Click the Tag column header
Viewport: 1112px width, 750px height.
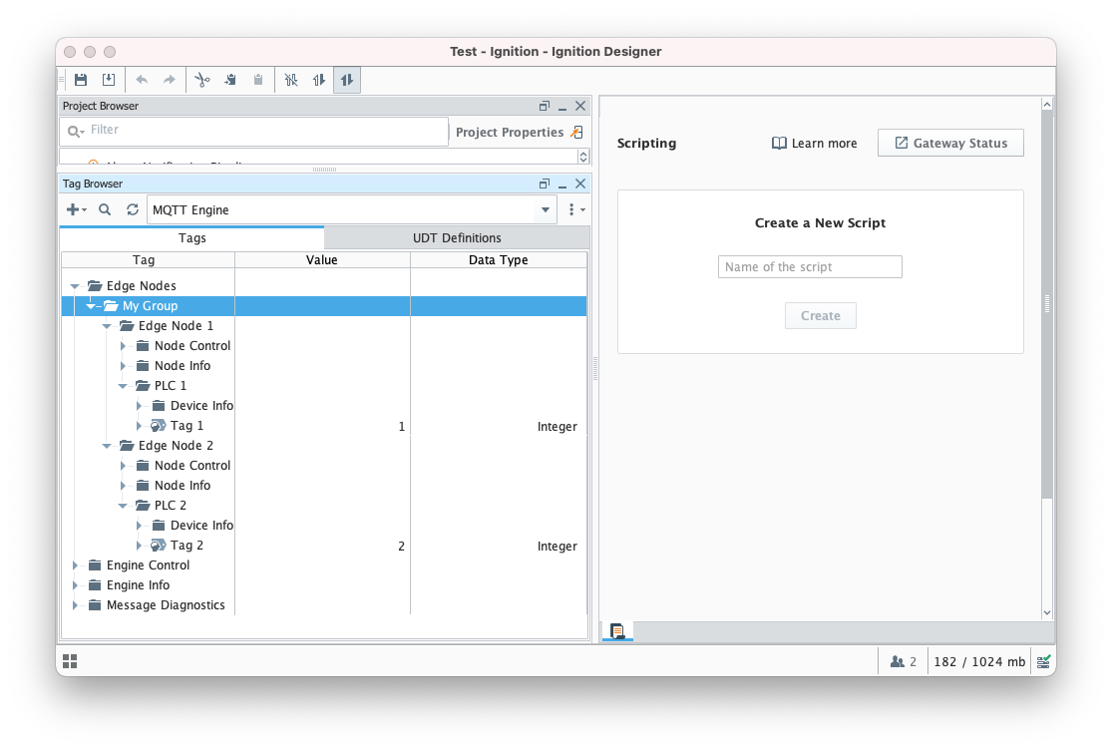[x=148, y=260]
